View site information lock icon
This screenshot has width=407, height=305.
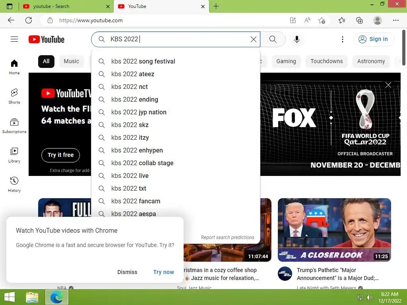point(50,20)
